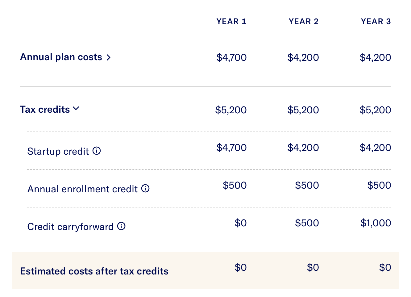Click the Annual enrollment credit label
This screenshot has height=297, width=411.
[x=82, y=189]
